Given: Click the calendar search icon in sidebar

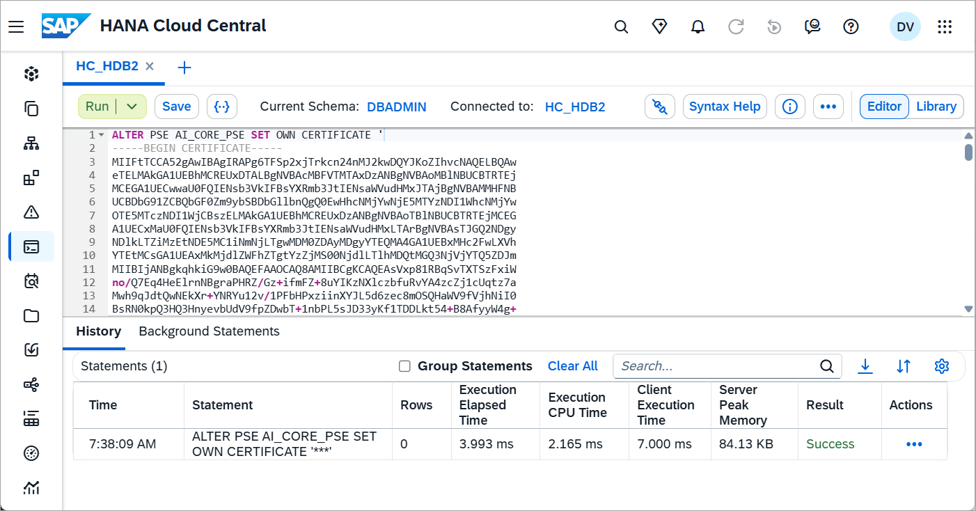Looking at the screenshot, I should click(31, 281).
